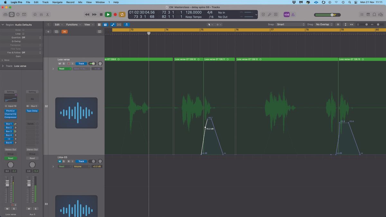Click the orange H hide-tracks button

point(64,32)
